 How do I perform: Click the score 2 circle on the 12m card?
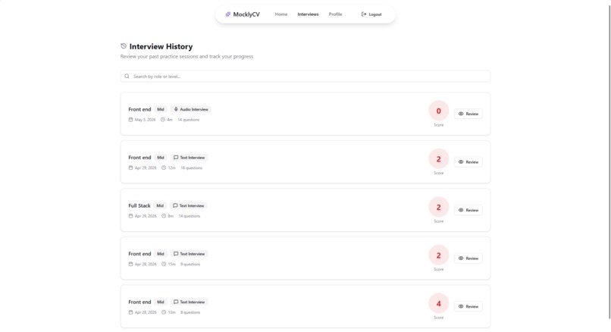point(439,159)
